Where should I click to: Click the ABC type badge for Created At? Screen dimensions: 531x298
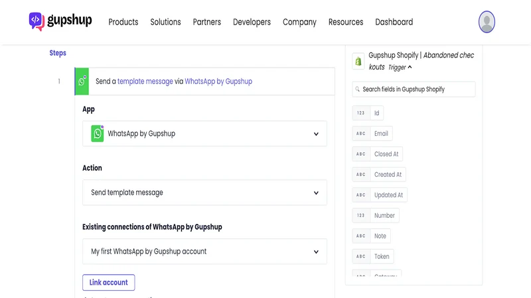(360, 174)
